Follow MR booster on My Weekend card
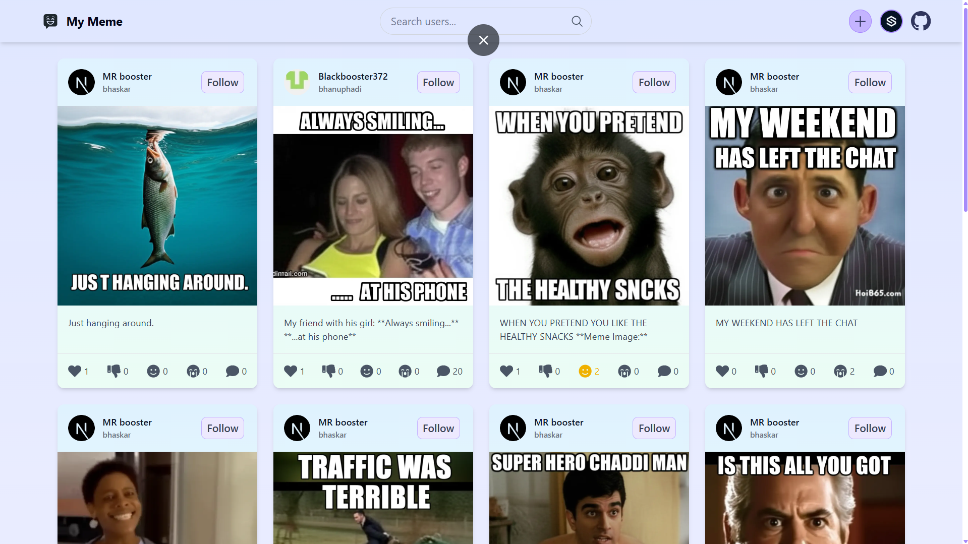 click(x=870, y=82)
